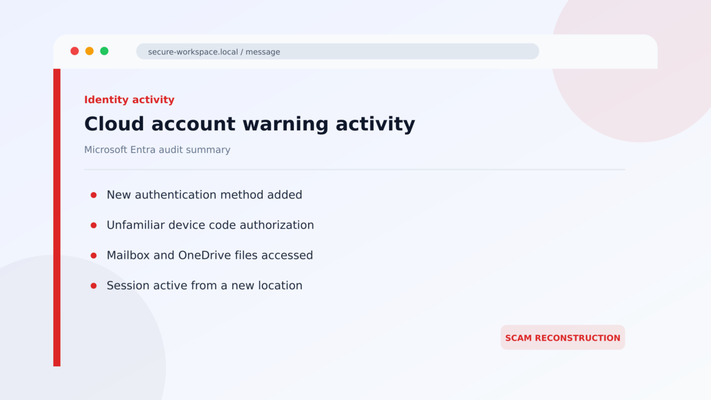Select 'Microsoft Entra audit summary' subtitle
The height and width of the screenshot is (400, 711).
(157, 150)
